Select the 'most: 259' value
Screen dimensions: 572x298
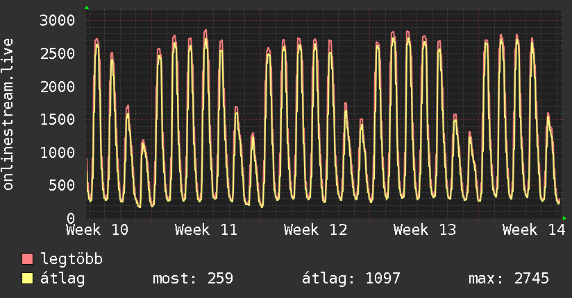click(x=192, y=279)
